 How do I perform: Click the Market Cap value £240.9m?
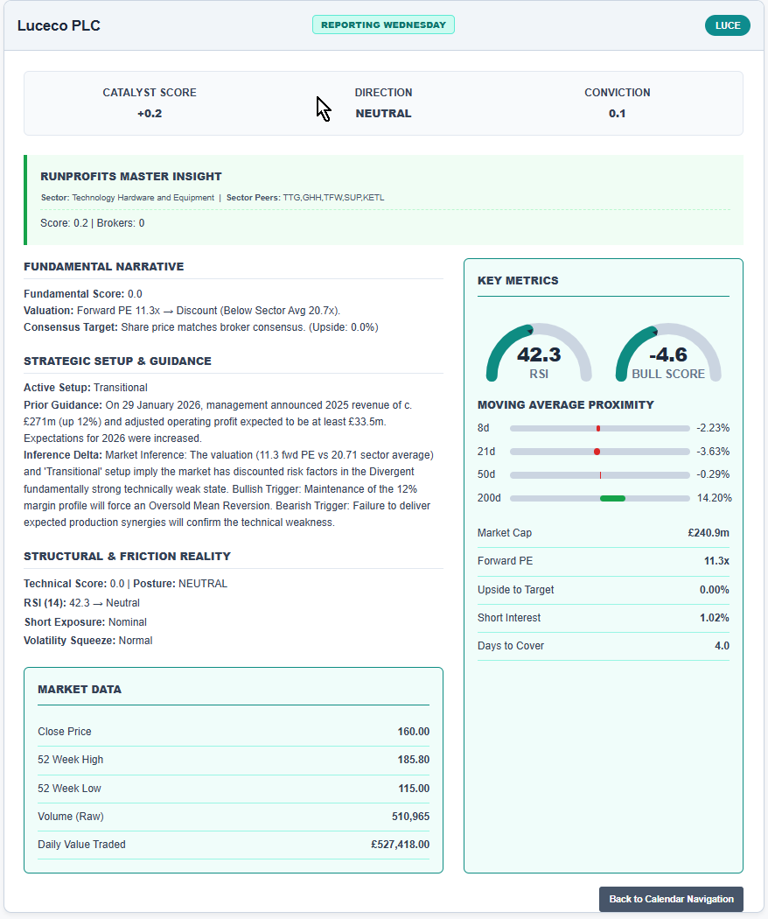click(x=709, y=533)
